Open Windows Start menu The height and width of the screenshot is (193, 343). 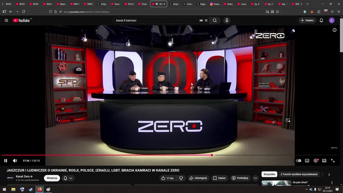4,190
